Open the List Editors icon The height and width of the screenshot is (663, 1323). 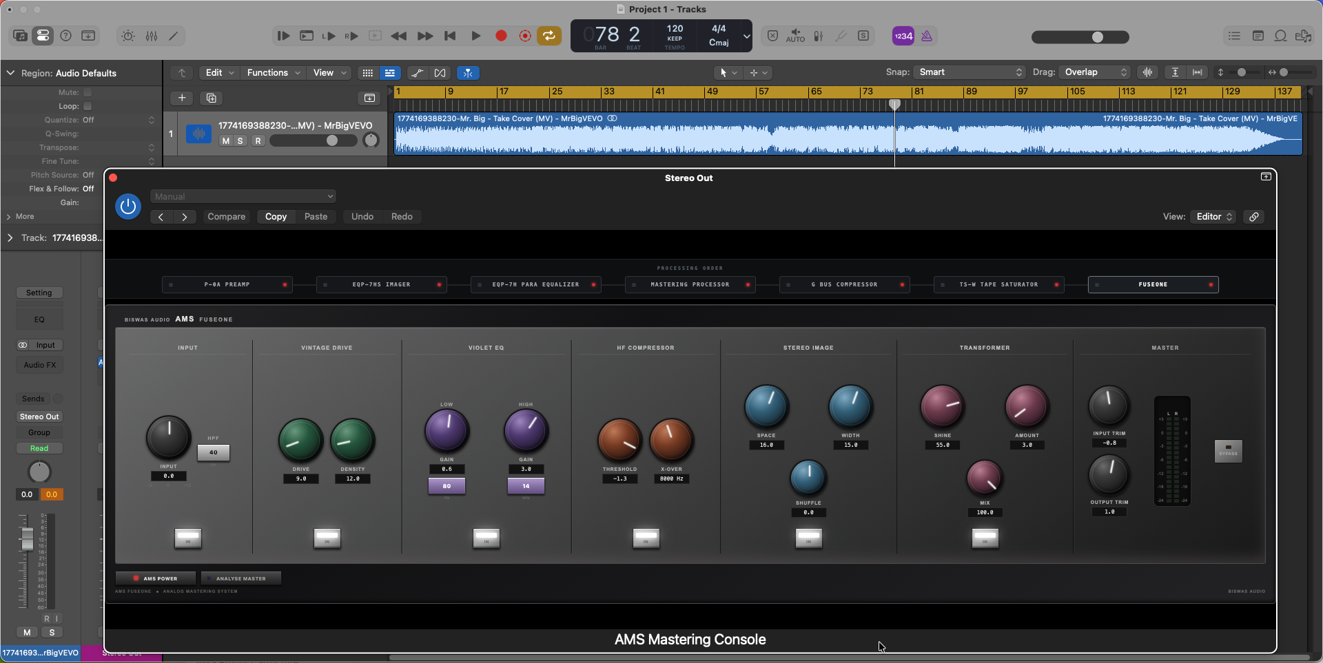(x=1234, y=36)
